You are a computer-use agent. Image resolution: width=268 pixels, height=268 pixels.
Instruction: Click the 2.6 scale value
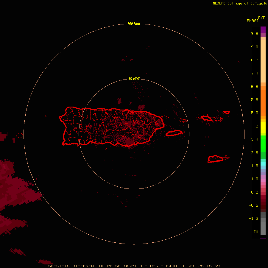point(255,153)
